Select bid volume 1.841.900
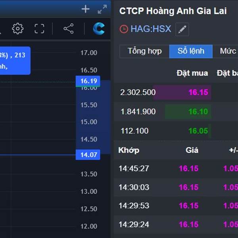 pyautogui.click(x=138, y=111)
